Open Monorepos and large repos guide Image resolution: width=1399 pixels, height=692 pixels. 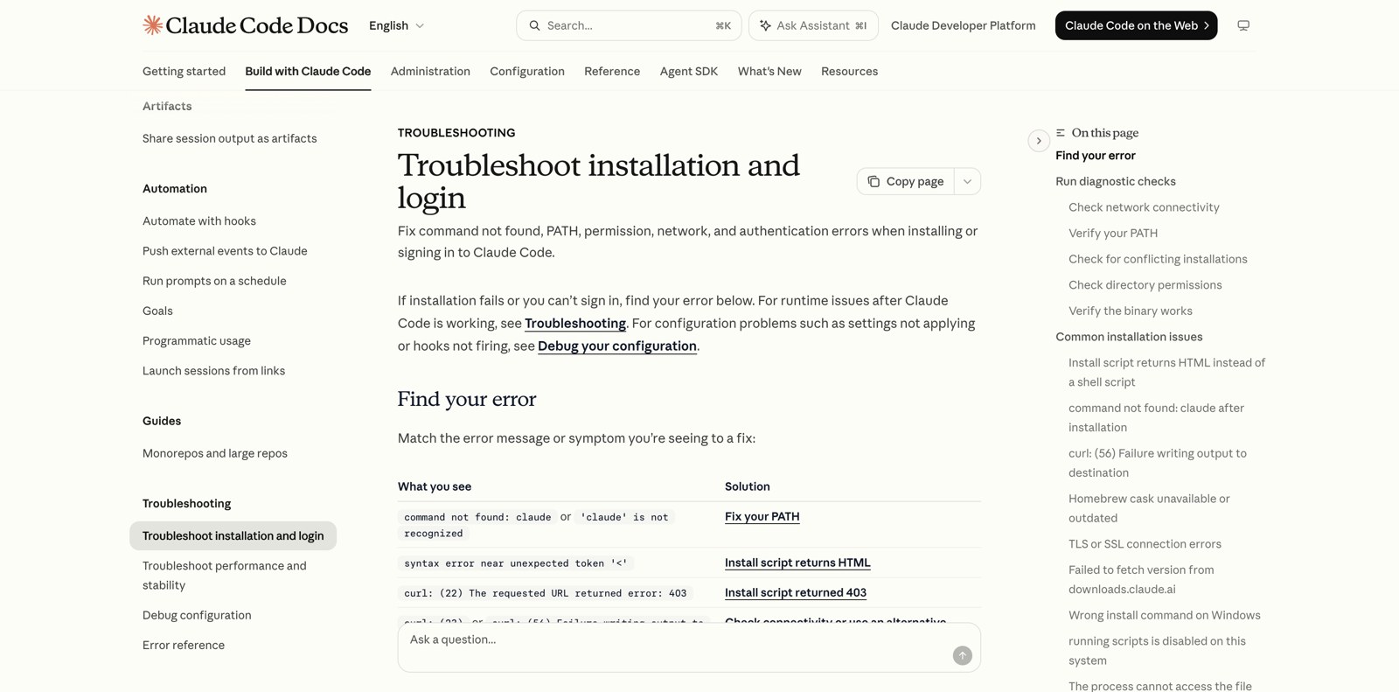[x=215, y=453]
